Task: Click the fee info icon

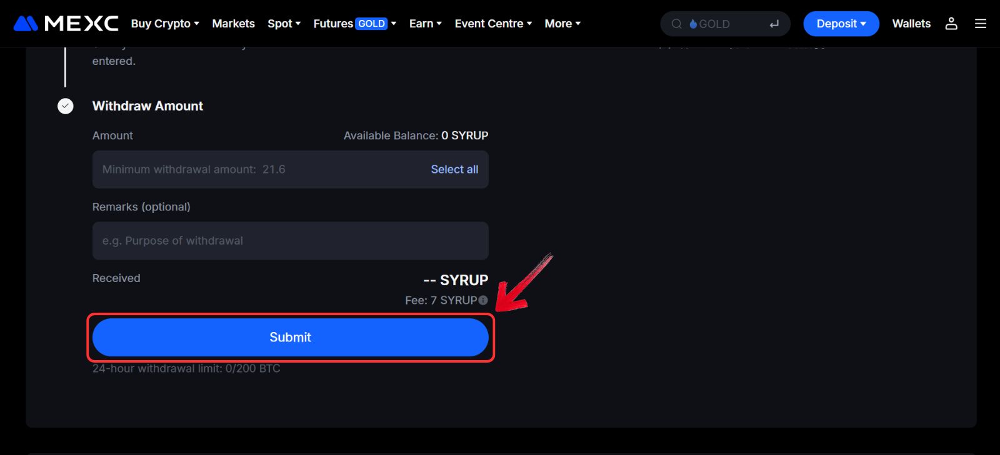Action: click(x=483, y=300)
